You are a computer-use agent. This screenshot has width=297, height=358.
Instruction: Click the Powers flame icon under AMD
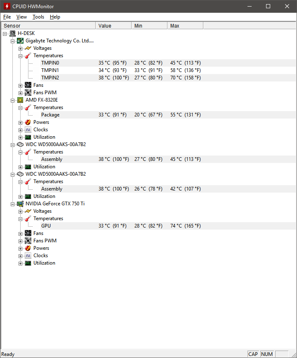pyautogui.click(x=28, y=122)
